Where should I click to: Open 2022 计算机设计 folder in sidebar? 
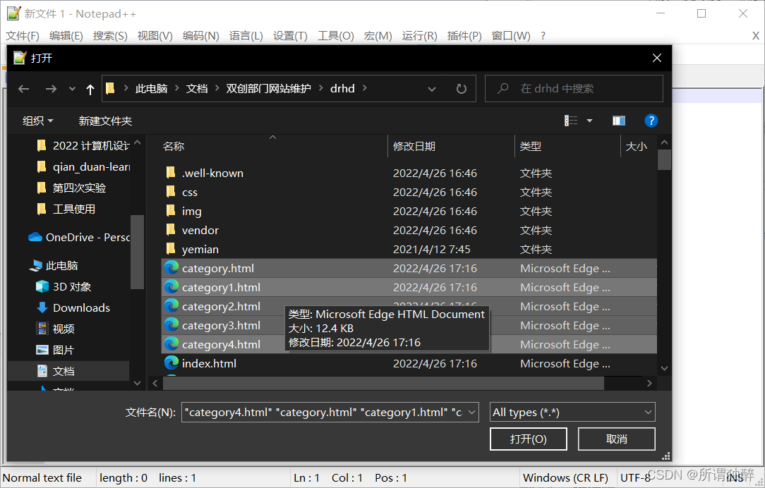click(83, 146)
